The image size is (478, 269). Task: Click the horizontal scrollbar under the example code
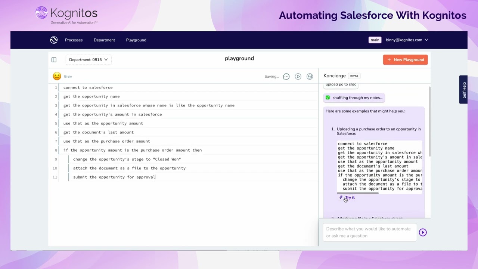(x=358, y=193)
